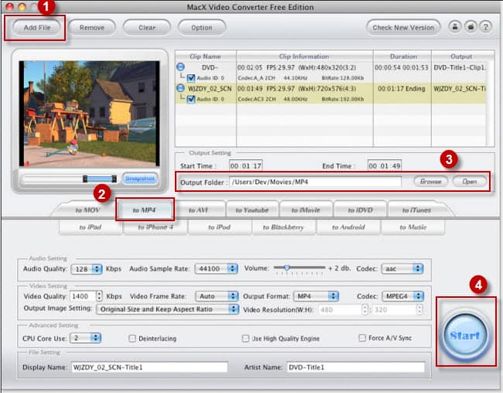Viewport: 503px width, 393px height.
Task: Click the user account icon button
Action: click(x=455, y=26)
